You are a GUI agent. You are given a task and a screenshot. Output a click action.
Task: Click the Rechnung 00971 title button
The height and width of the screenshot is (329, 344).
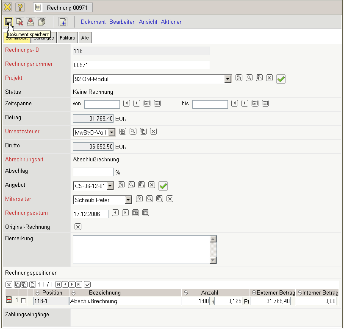[63, 7]
